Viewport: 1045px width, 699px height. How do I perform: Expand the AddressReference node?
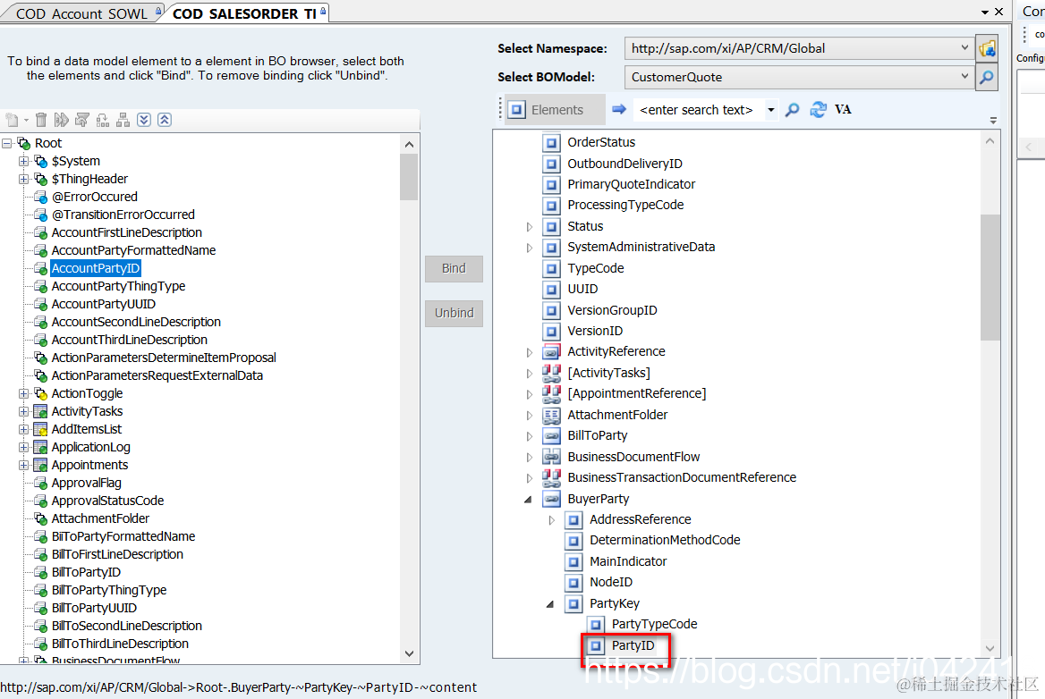(x=551, y=520)
